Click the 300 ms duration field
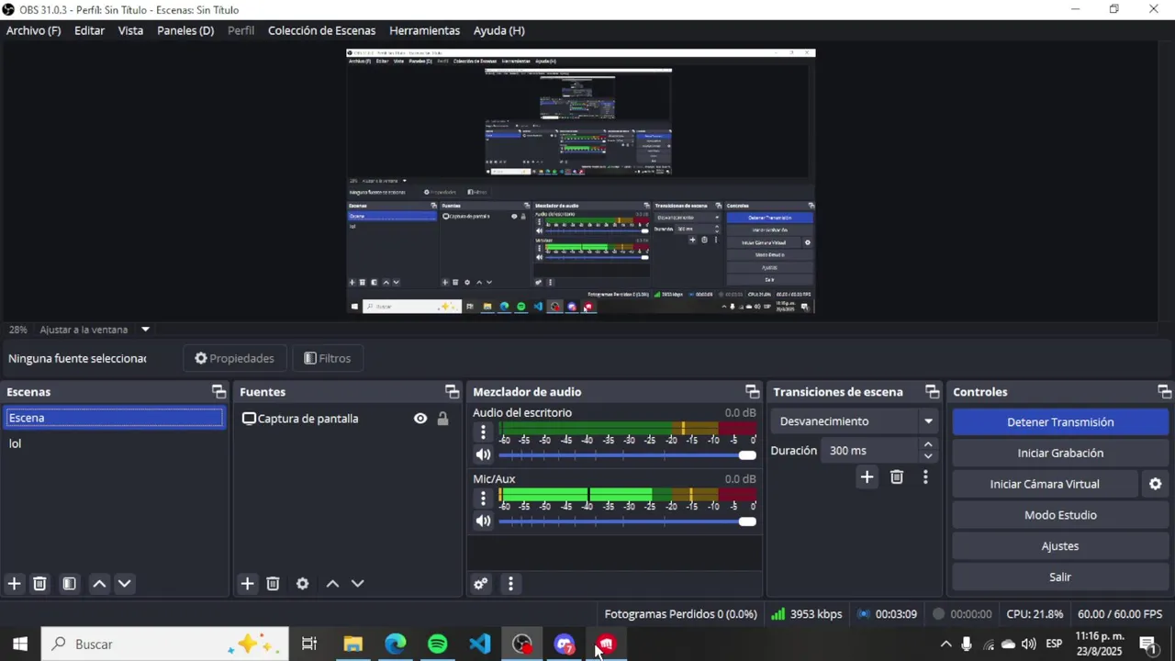Image resolution: width=1175 pixels, height=661 pixels. pyautogui.click(x=870, y=451)
